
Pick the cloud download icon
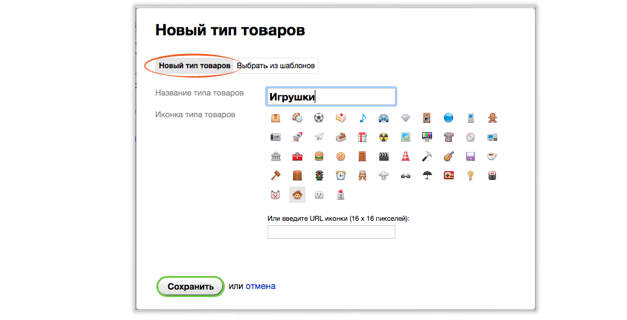click(x=384, y=176)
